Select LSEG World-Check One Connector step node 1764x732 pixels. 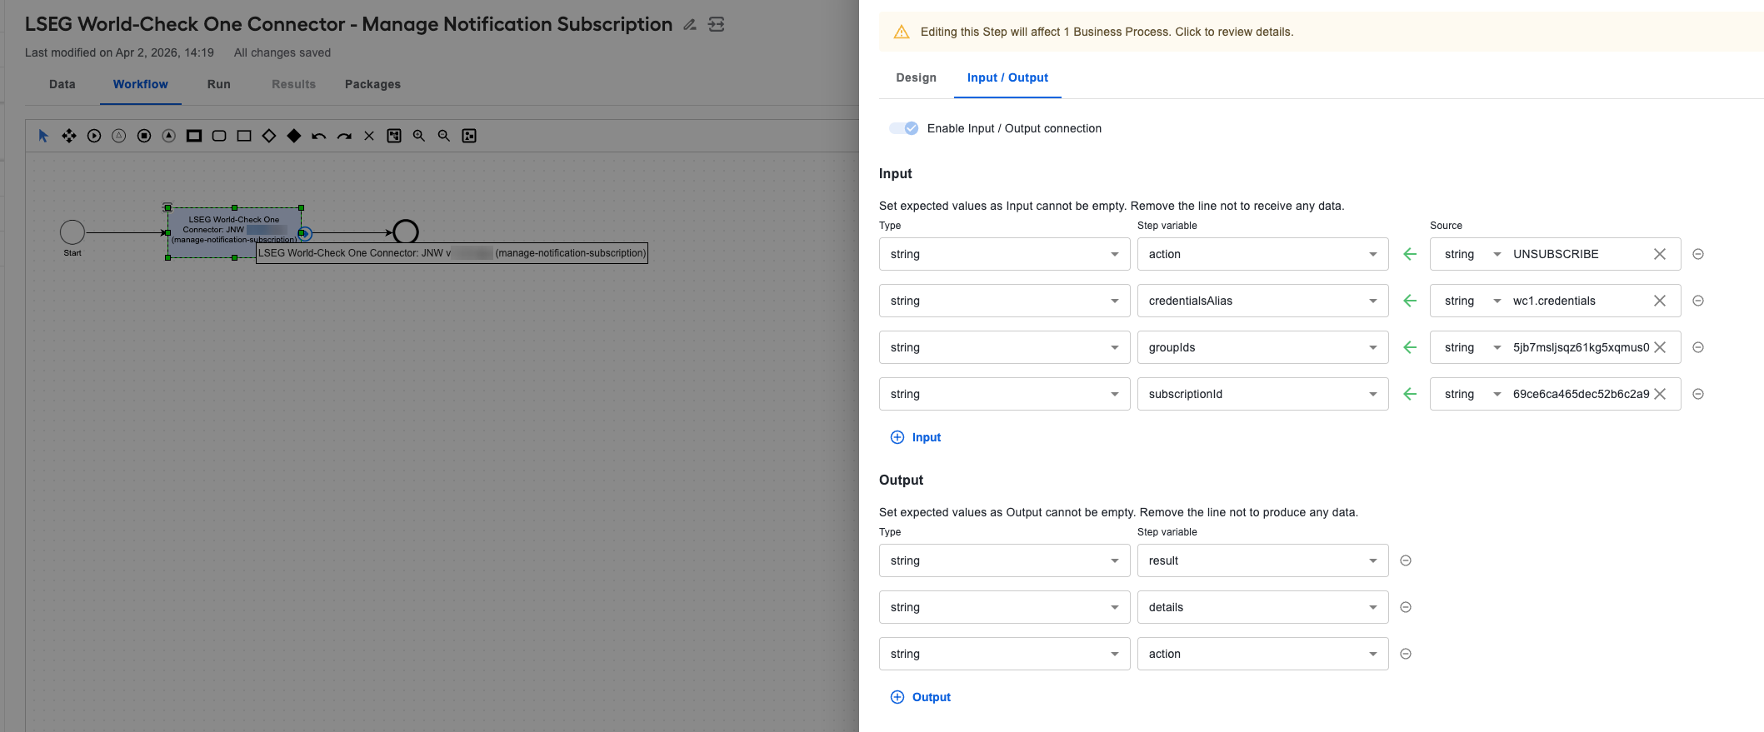[234, 232]
